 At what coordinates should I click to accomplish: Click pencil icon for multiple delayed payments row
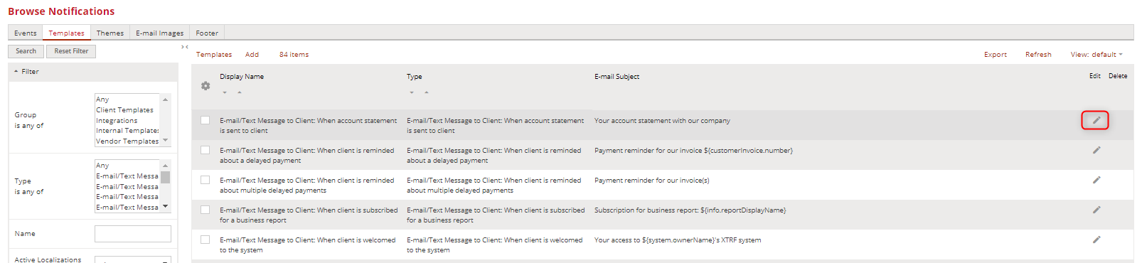[x=1096, y=180]
